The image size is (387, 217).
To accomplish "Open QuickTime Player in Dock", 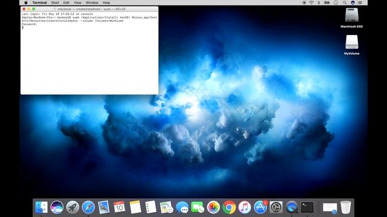I will point(291,207).
